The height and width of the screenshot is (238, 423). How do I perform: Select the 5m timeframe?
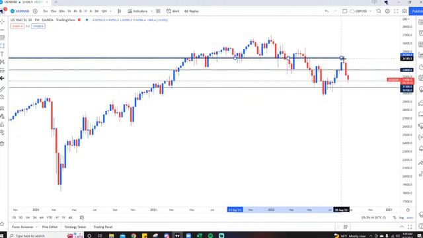(x=46, y=11)
